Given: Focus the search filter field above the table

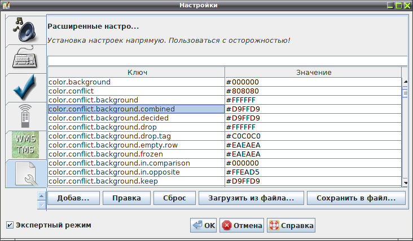Looking at the screenshot, I should pos(227,61).
